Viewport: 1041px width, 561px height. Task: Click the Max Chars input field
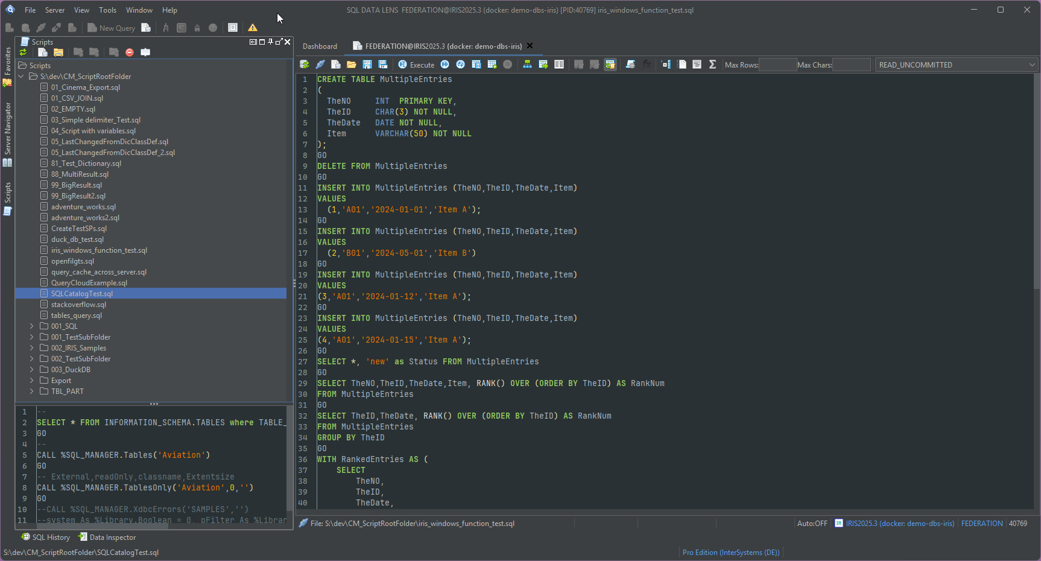(852, 65)
